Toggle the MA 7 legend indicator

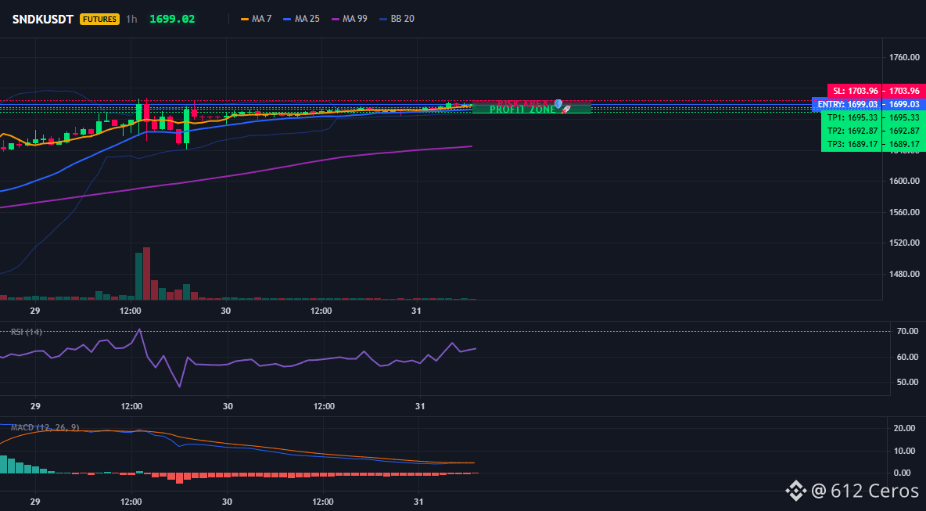(x=256, y=19)
